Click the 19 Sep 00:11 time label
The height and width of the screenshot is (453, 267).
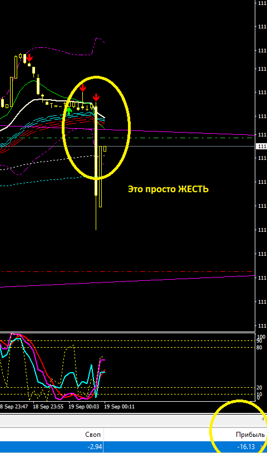pyautogui.click(x=119, y=407)
